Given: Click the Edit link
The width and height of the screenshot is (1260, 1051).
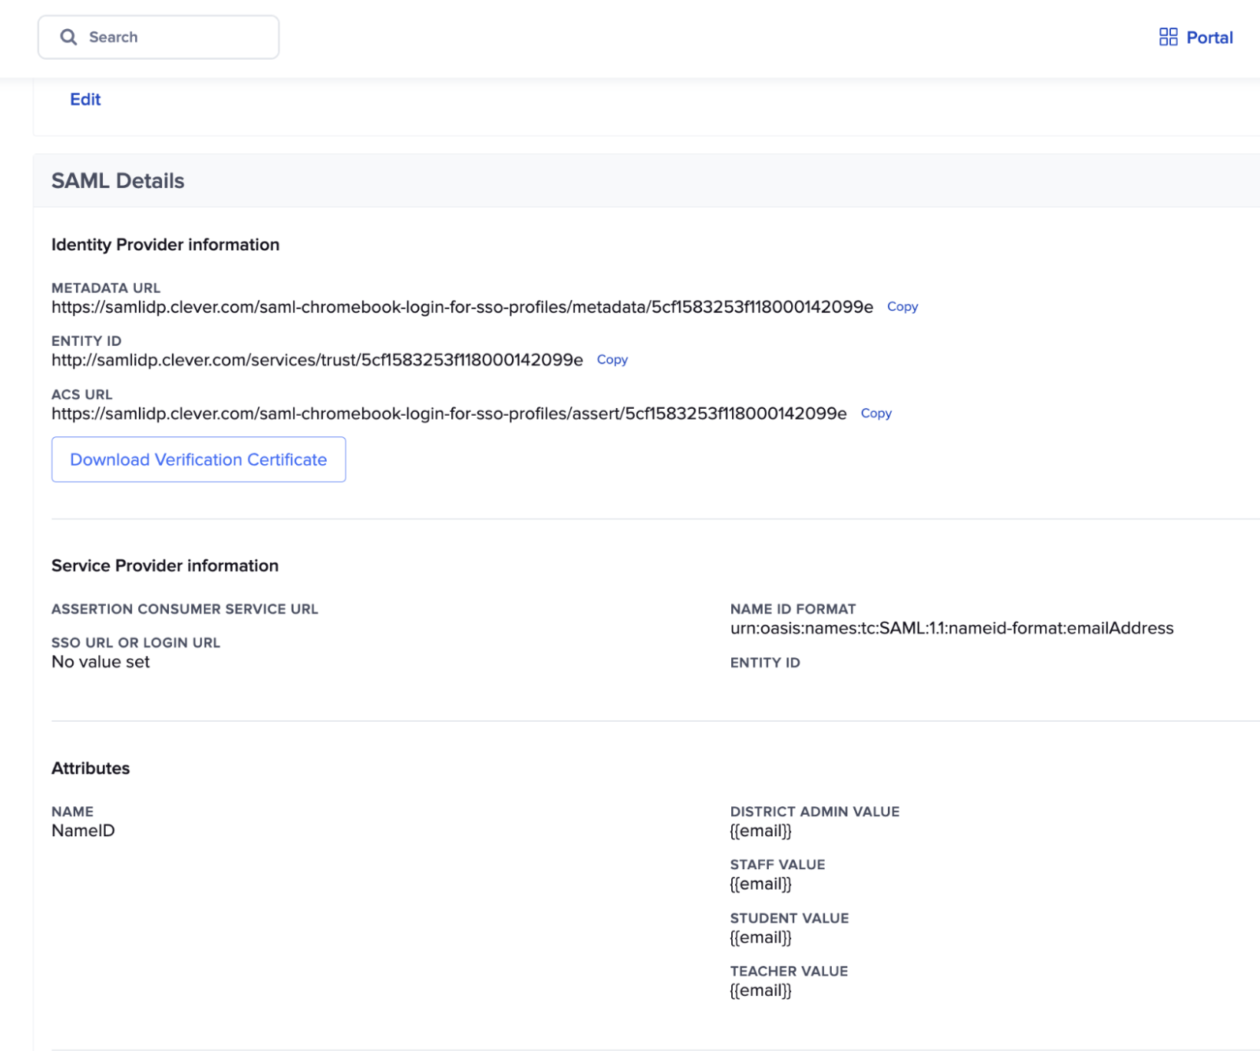Looking at the screenshot, I should click(84, 99).
